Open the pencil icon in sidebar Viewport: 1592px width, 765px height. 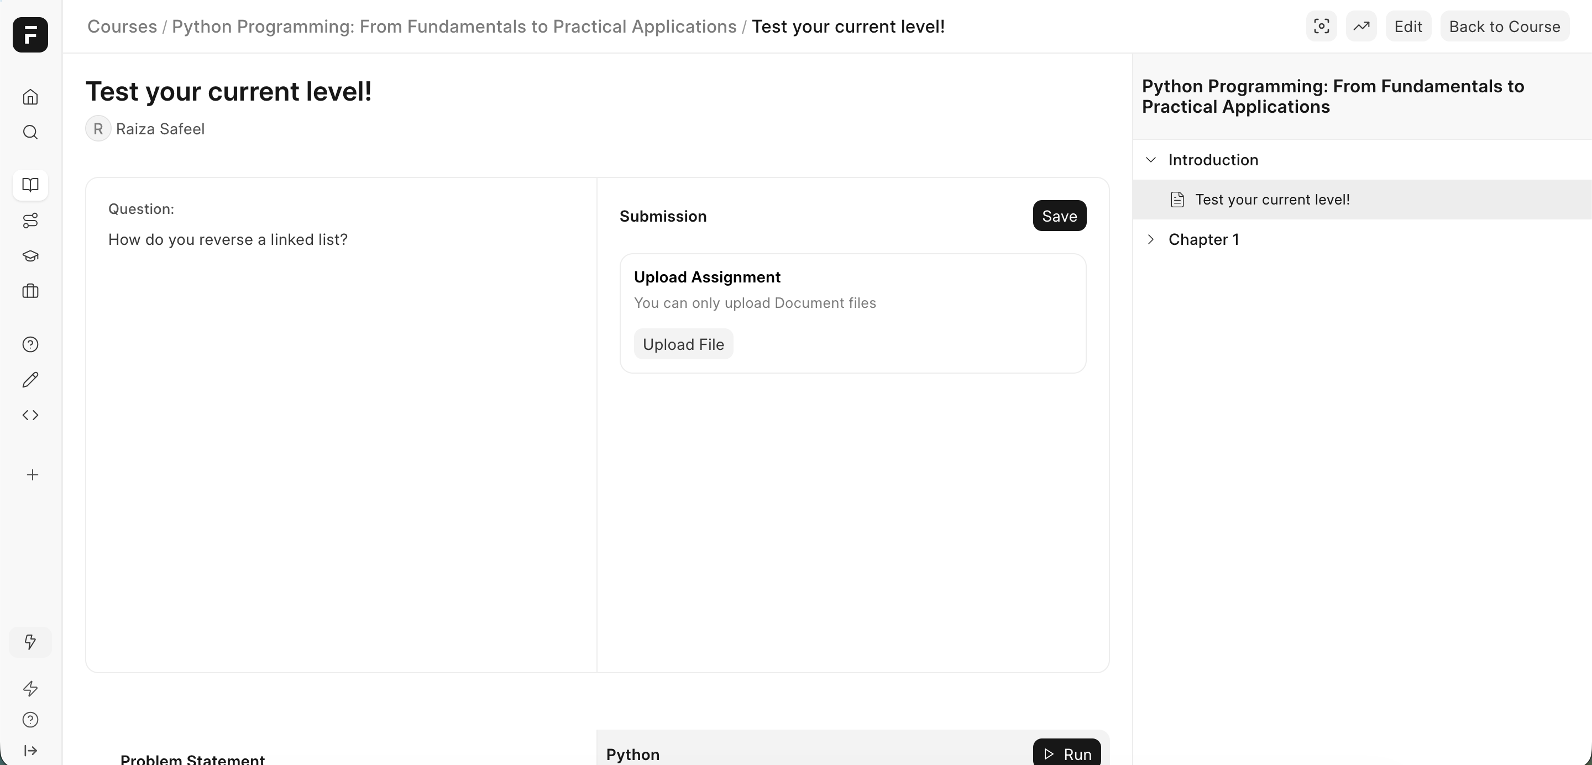click(30, 379)
